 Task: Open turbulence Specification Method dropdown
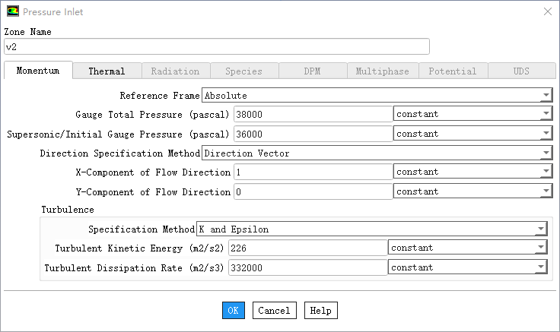point(371,229)
